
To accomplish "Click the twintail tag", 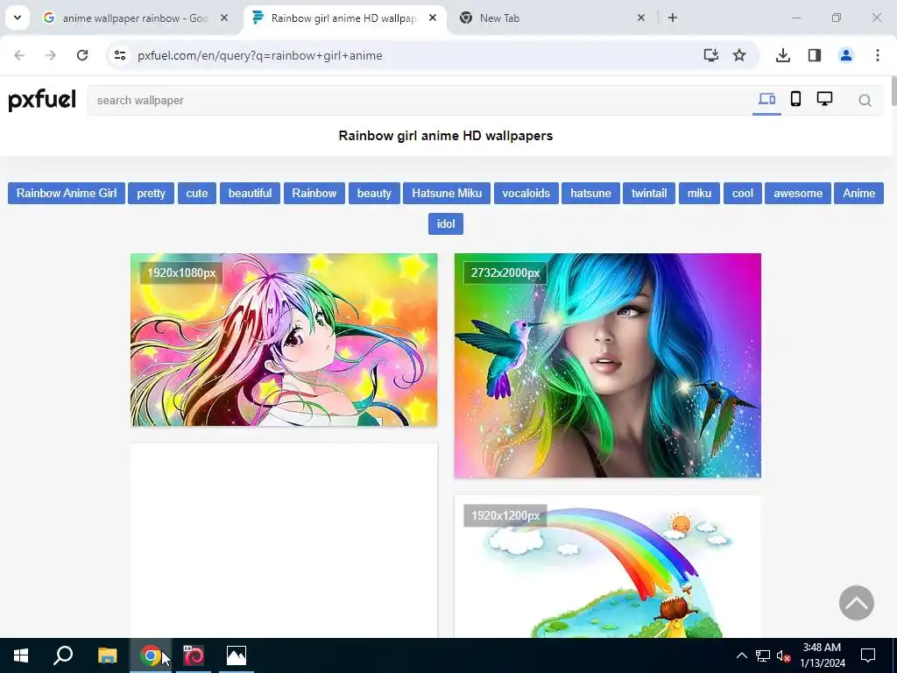I will click(649, 193).
